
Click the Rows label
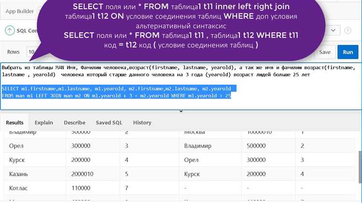pos(13,52)
